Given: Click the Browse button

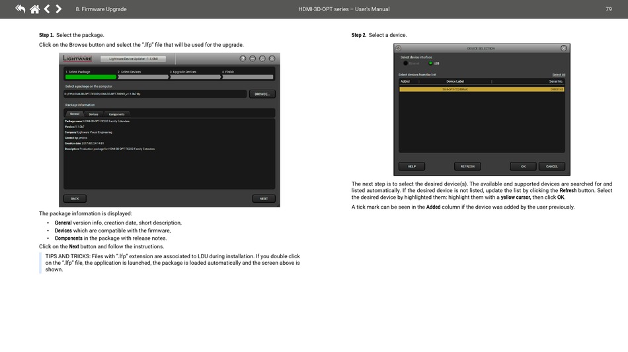Looking at the screenshot, I should 262,94.
